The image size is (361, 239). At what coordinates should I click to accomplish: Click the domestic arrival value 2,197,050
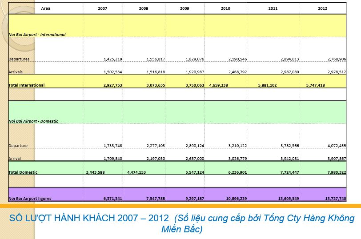[x=156, y=159]
